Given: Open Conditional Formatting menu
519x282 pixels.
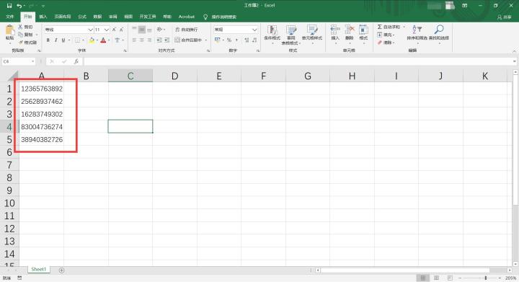Looking at the screenshot, I should tap(272, 34).
